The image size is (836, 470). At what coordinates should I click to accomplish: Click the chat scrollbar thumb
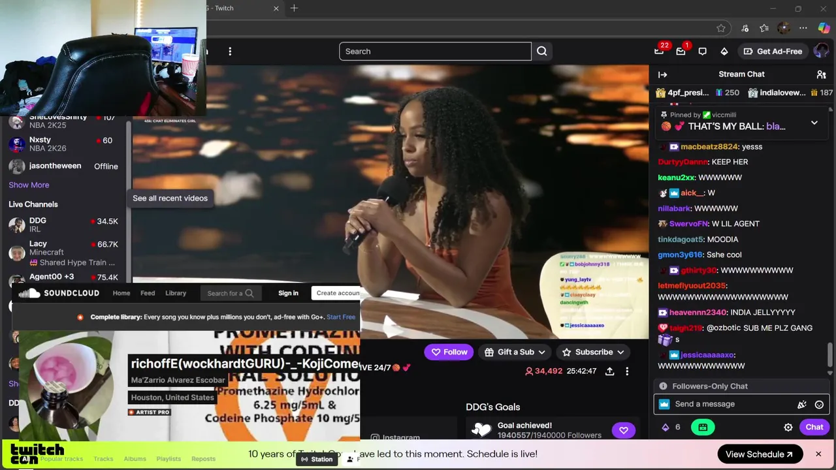(830, 353)
